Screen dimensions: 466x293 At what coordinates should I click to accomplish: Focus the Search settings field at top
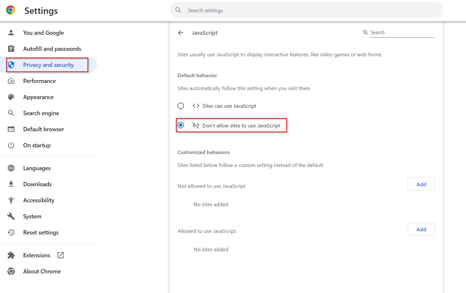[x=306, y=10]
